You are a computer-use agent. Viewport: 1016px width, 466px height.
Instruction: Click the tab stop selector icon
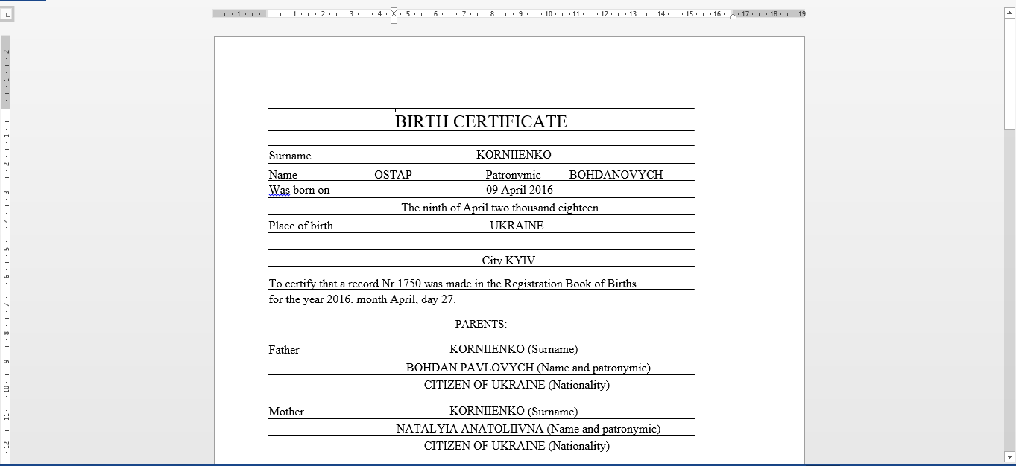[x=7, y=14]
